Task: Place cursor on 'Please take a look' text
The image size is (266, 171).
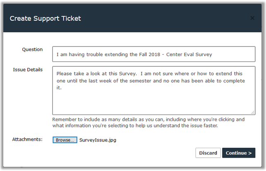Action: [77, 73]
